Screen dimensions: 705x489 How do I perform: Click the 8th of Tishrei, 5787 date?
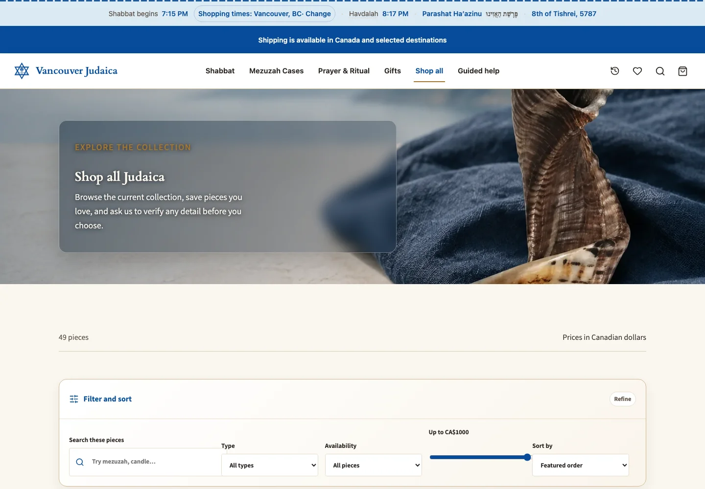[x=564, y=14]
